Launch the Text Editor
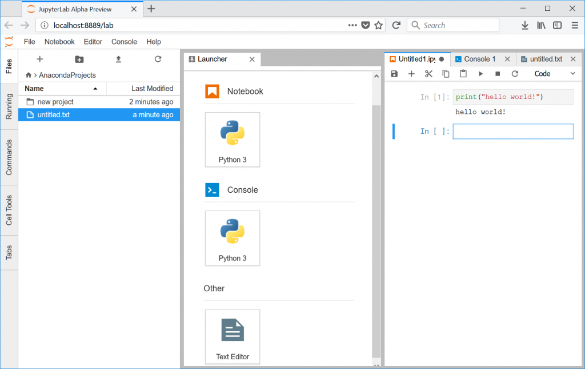 point(233,336)
